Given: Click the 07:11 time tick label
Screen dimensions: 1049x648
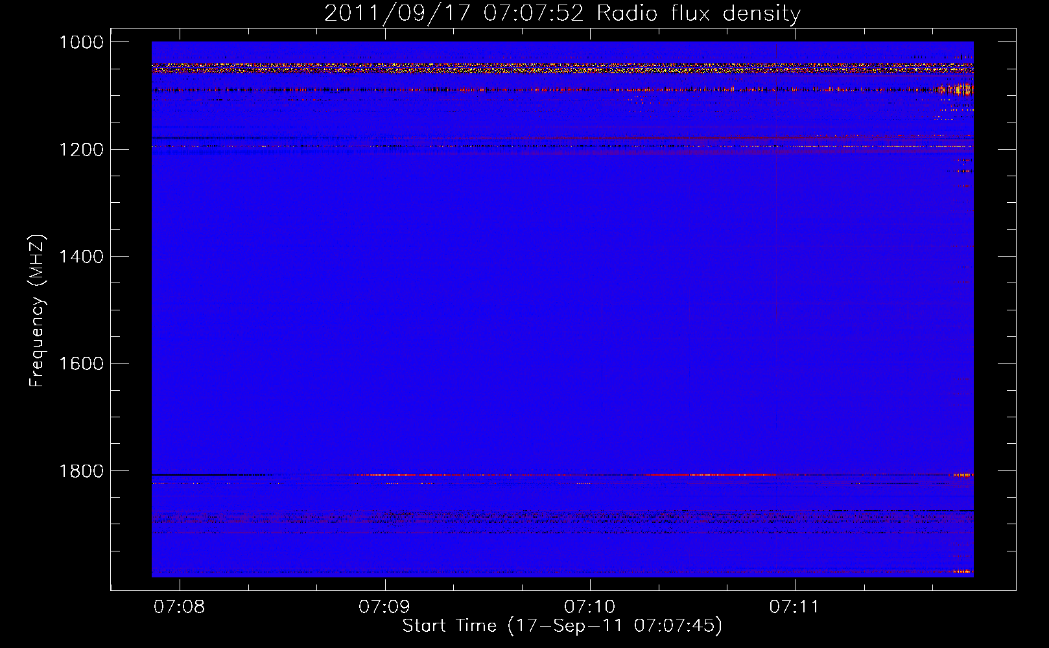Looking at the screenshot, I should (x=795, y=607).
